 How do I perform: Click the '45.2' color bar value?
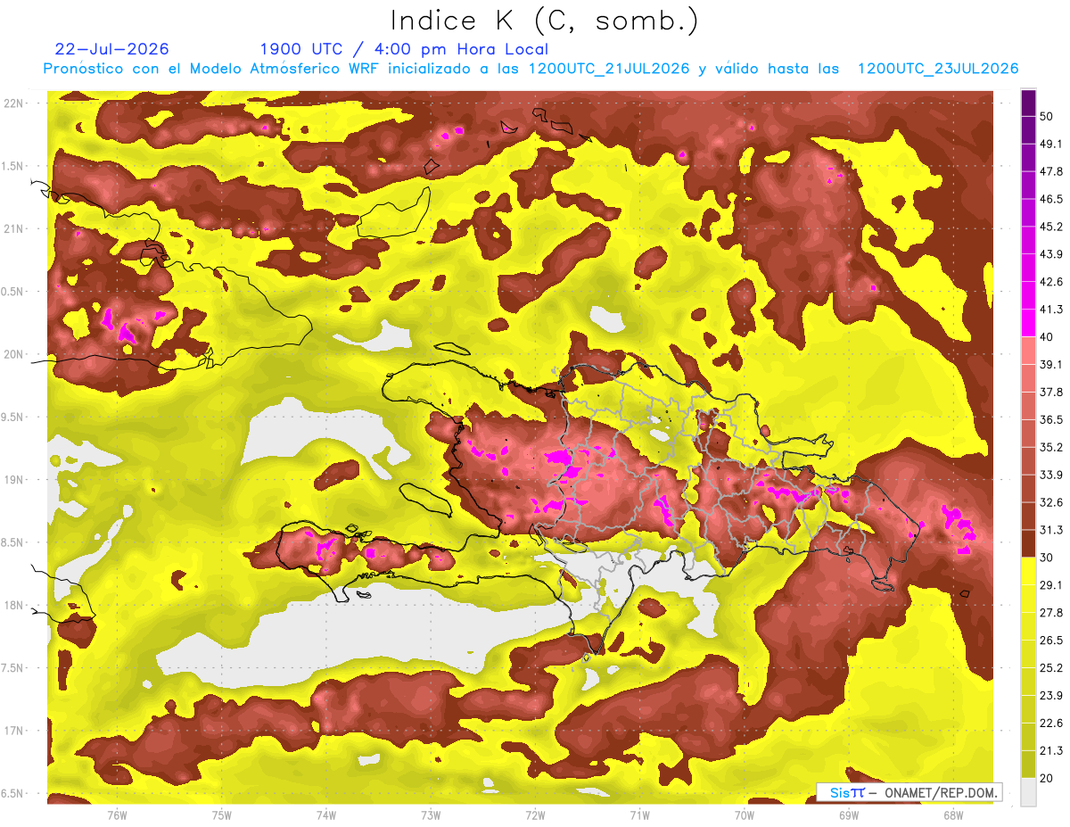click(x=1051, y=227)
